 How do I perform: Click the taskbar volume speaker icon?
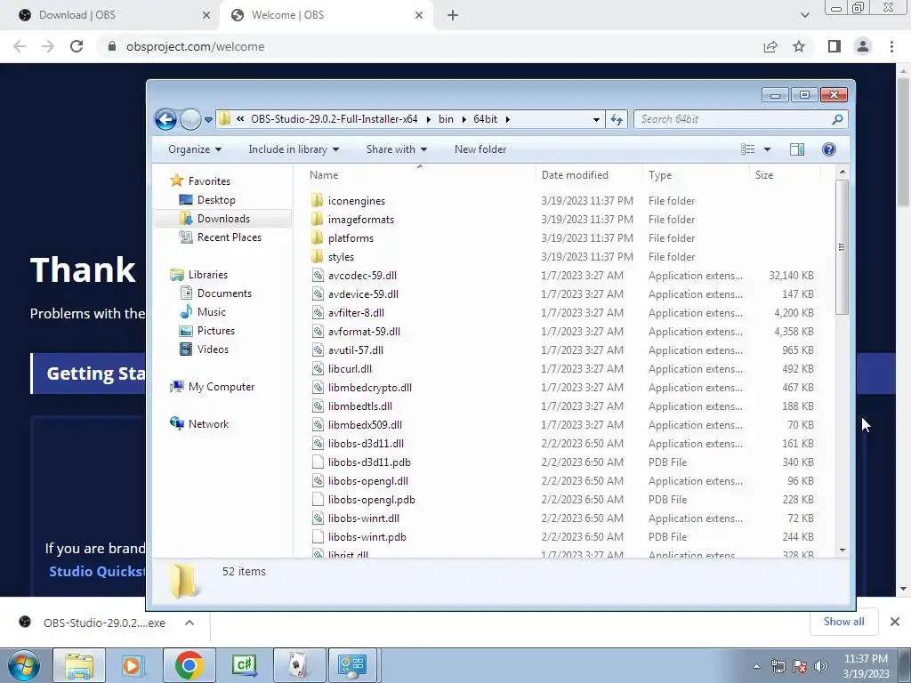(x=821, y=666)
